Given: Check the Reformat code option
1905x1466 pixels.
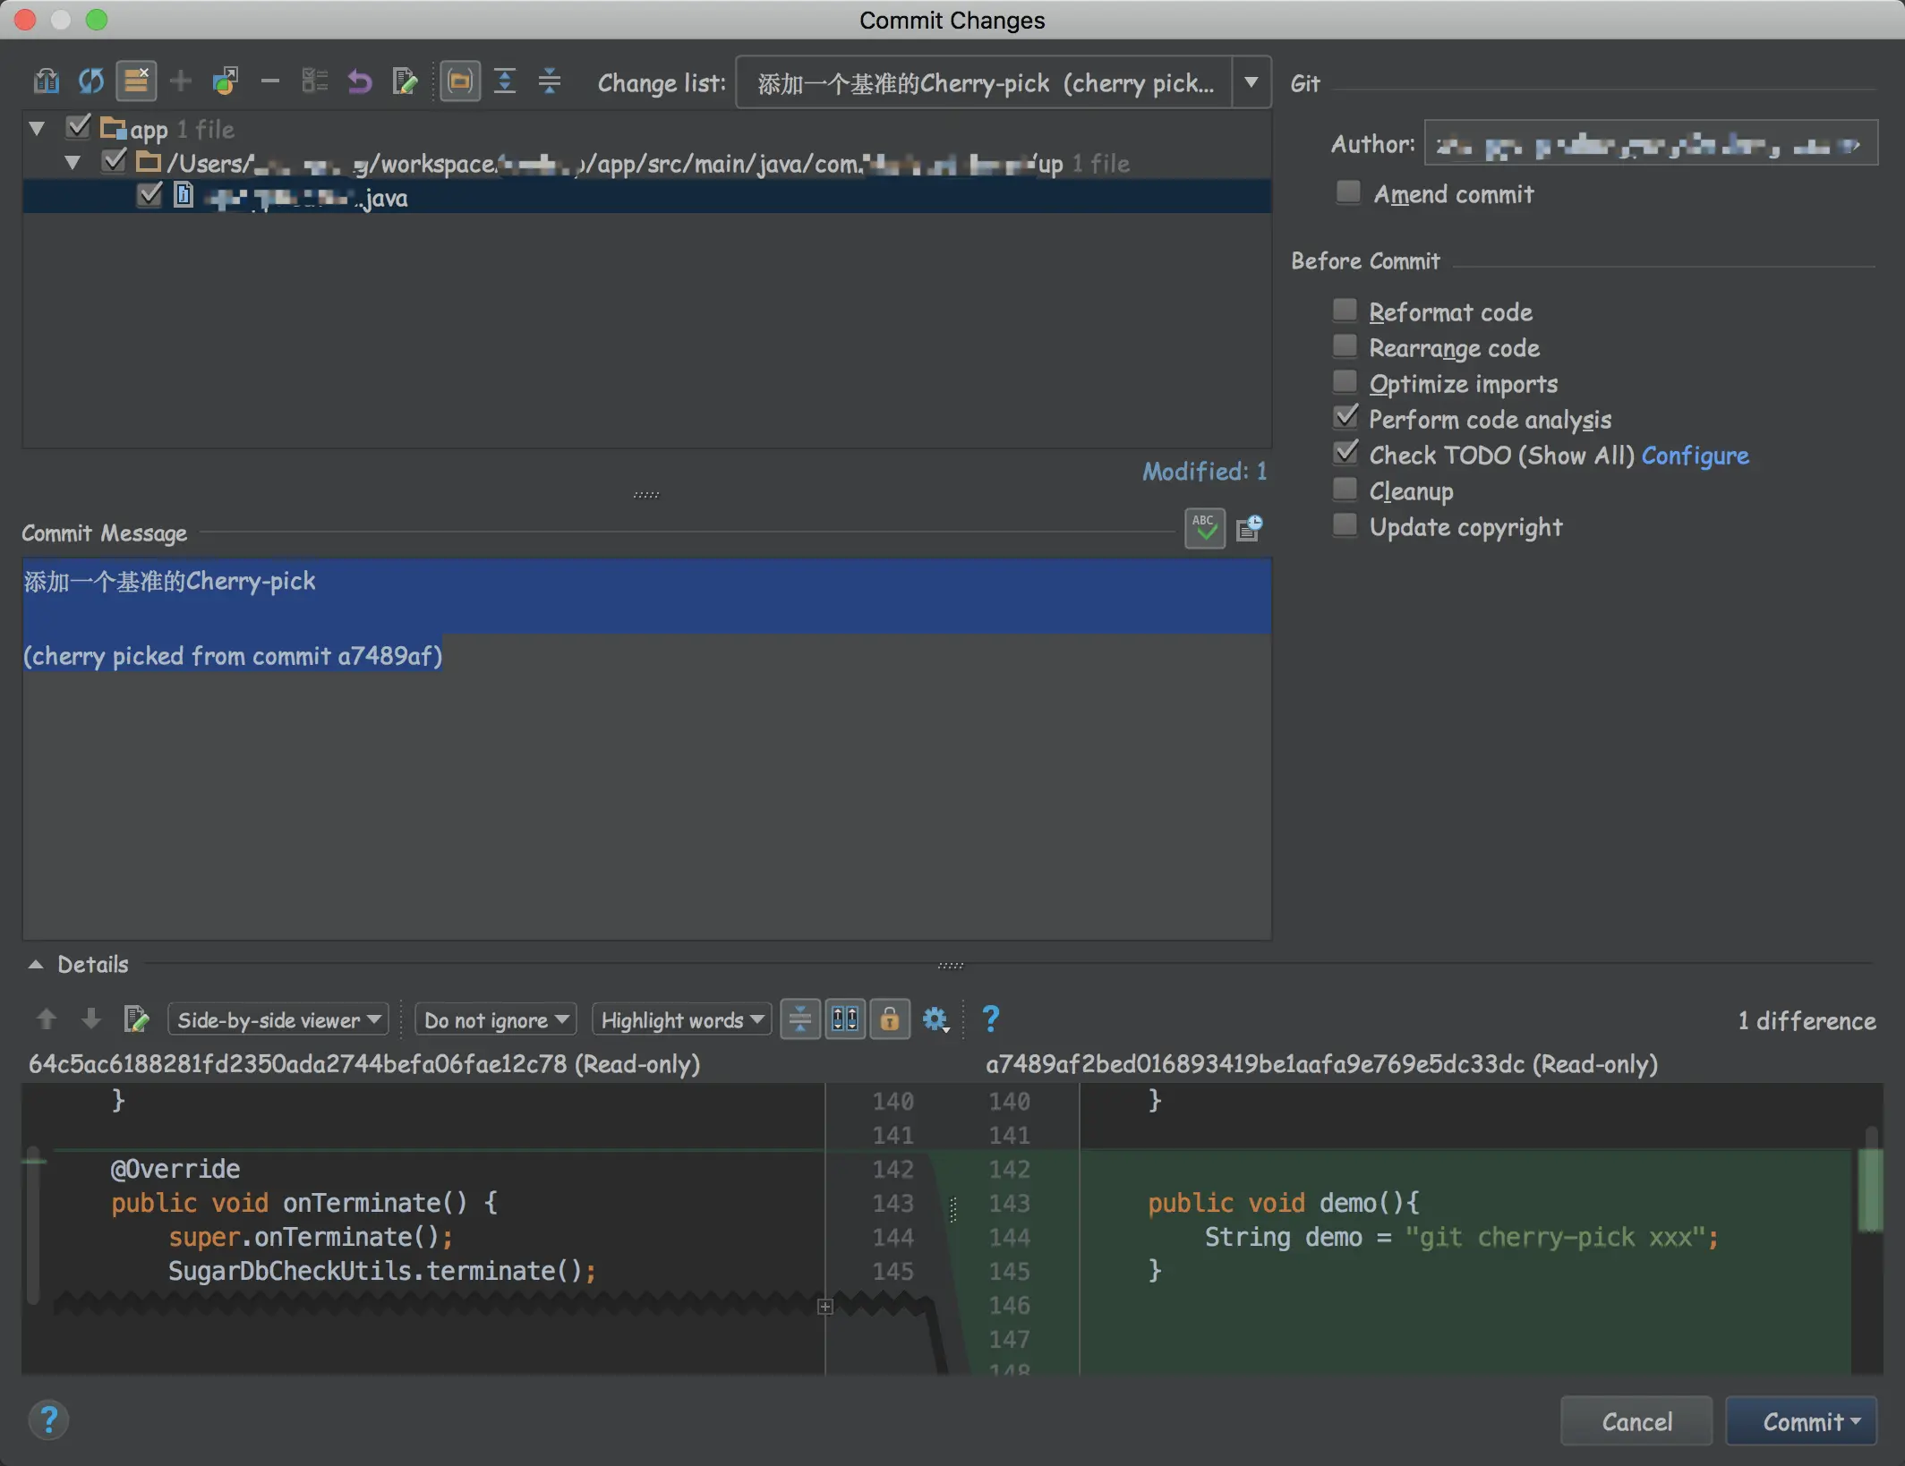Looking at the screenshot, I should 1345,311.
